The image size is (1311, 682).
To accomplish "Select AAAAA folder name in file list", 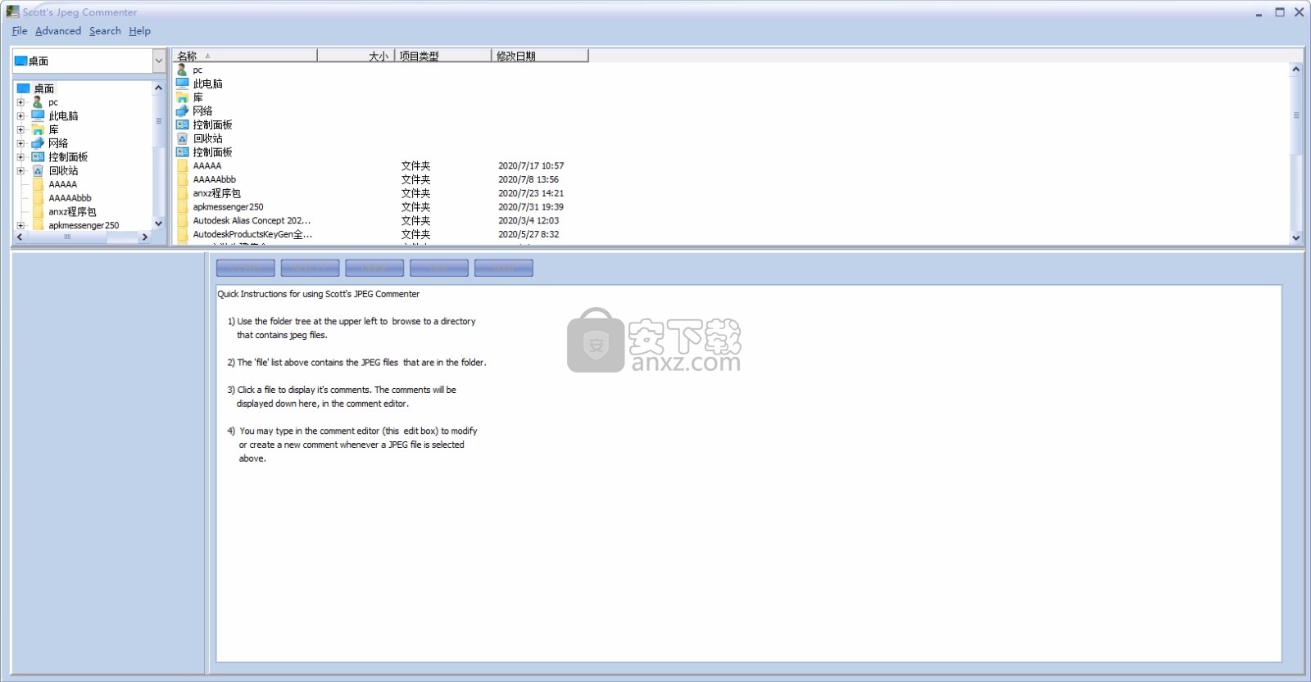I will [207, 165].
